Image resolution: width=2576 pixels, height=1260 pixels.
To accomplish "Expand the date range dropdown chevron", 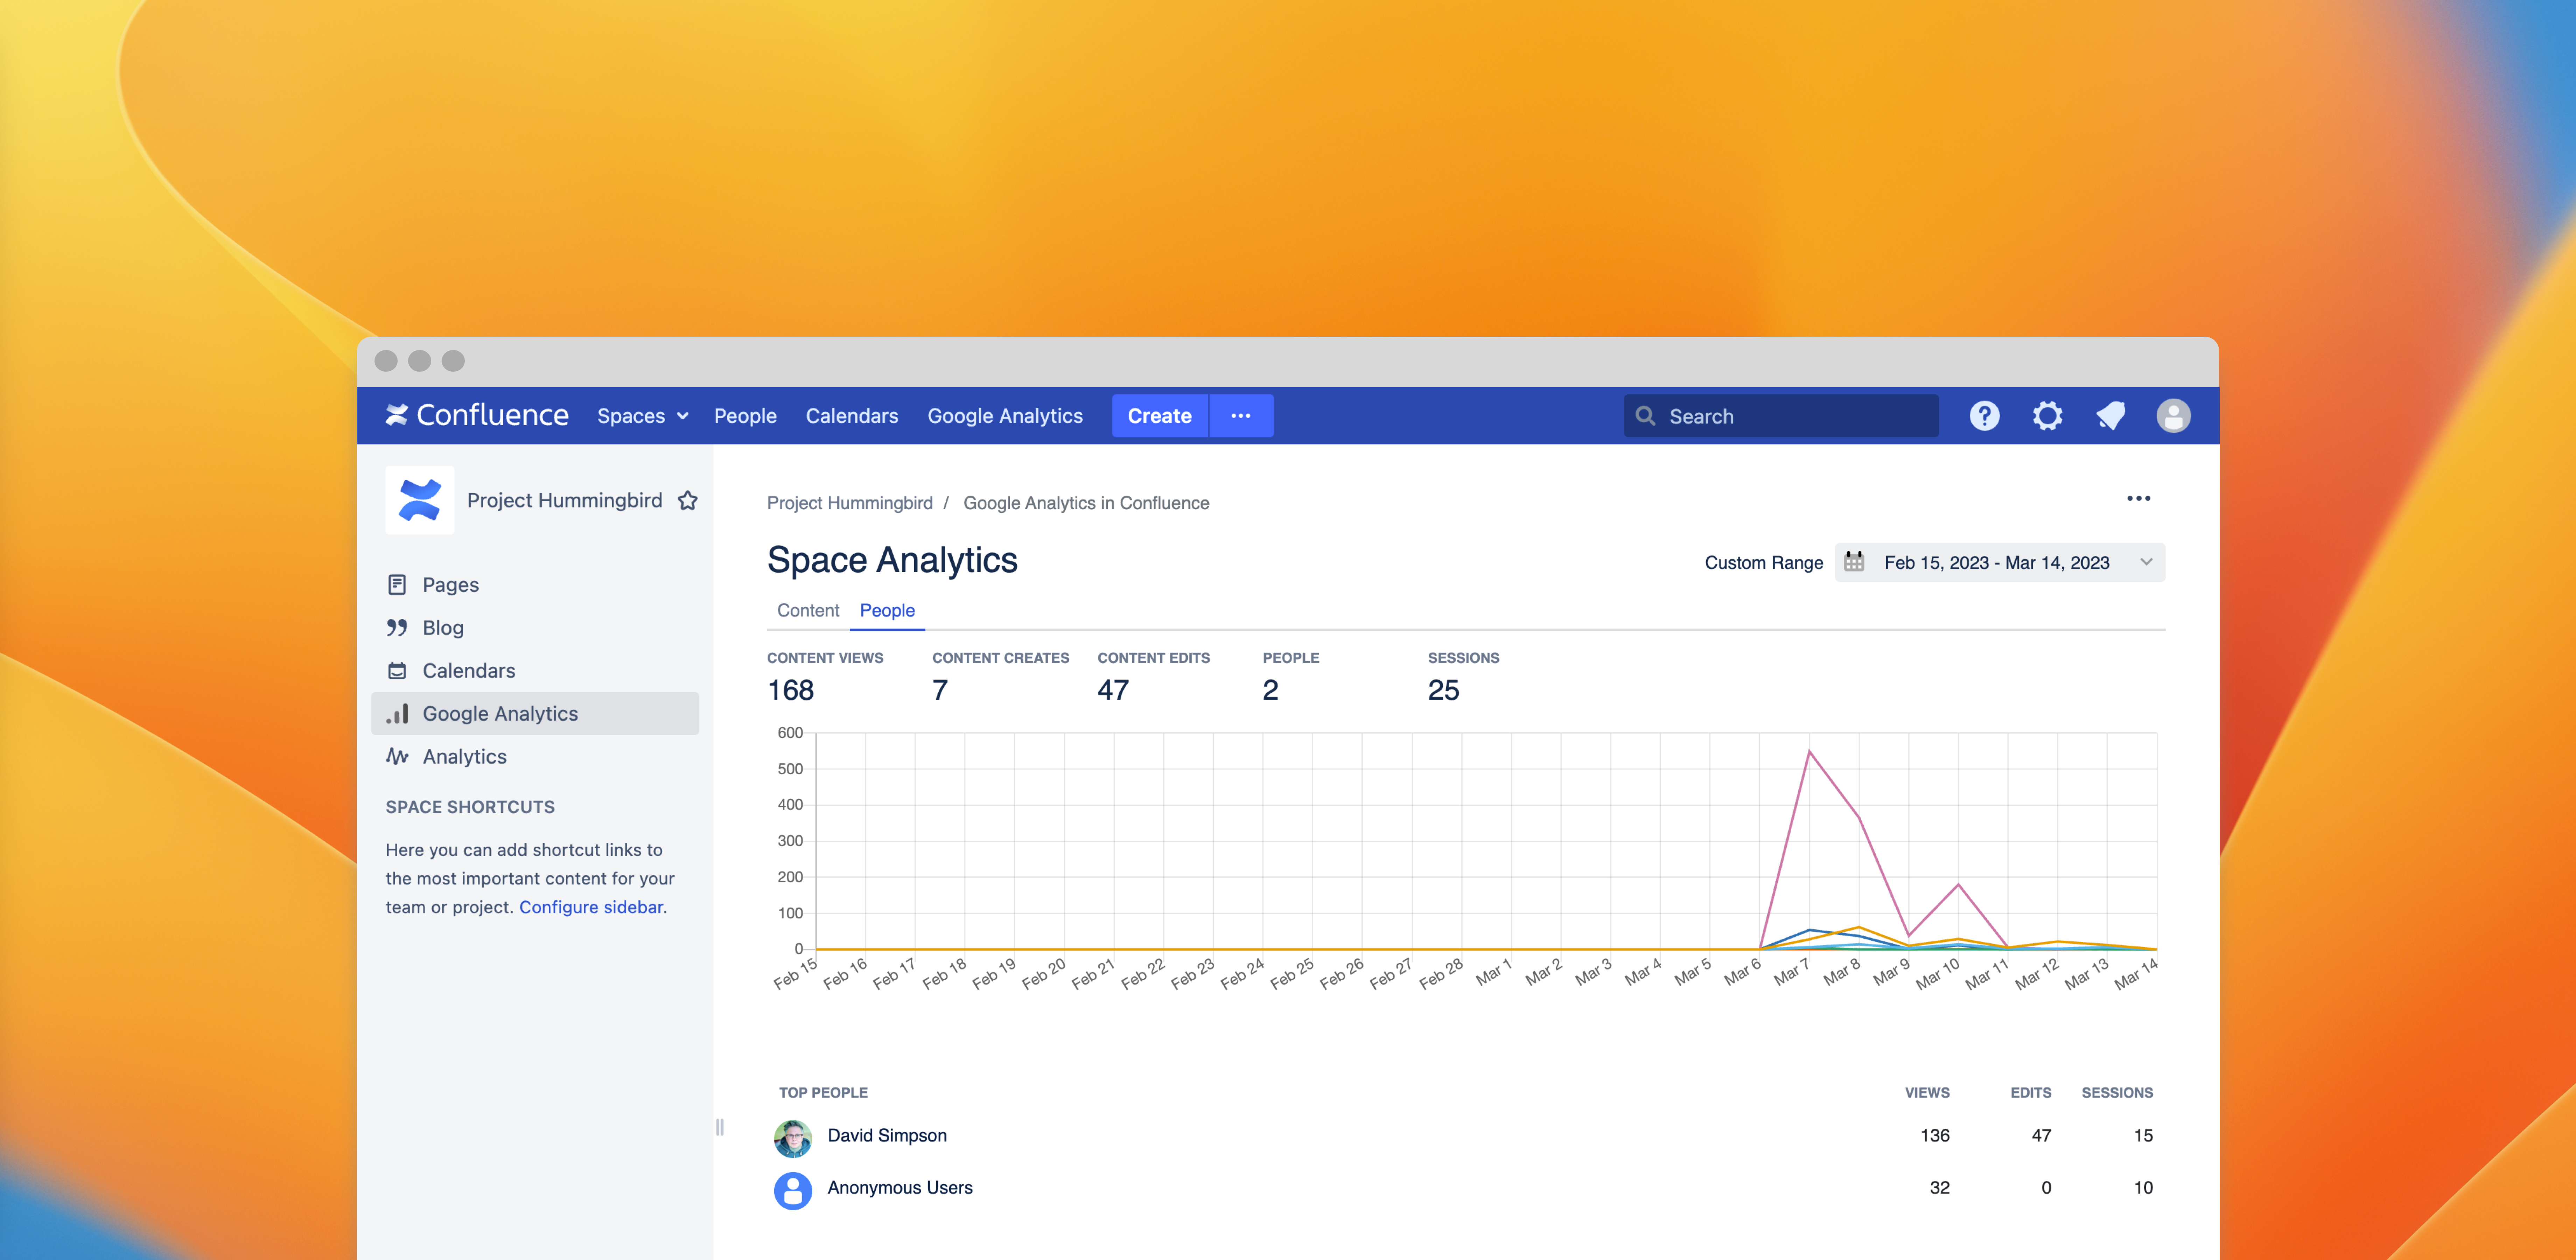I will pyautogui.click(x=2146, y=562).
